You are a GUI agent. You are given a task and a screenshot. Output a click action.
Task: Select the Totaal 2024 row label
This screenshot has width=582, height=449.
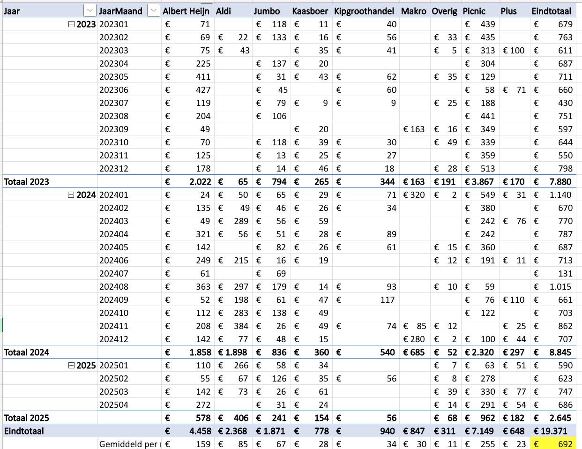pyautogui.click(x=27, y=352)
